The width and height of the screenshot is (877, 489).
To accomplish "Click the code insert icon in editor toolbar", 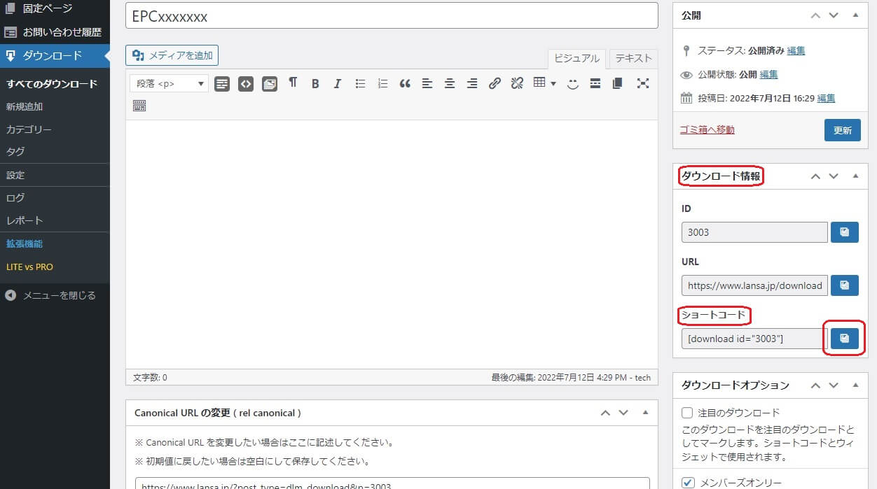I will point(245,84).
